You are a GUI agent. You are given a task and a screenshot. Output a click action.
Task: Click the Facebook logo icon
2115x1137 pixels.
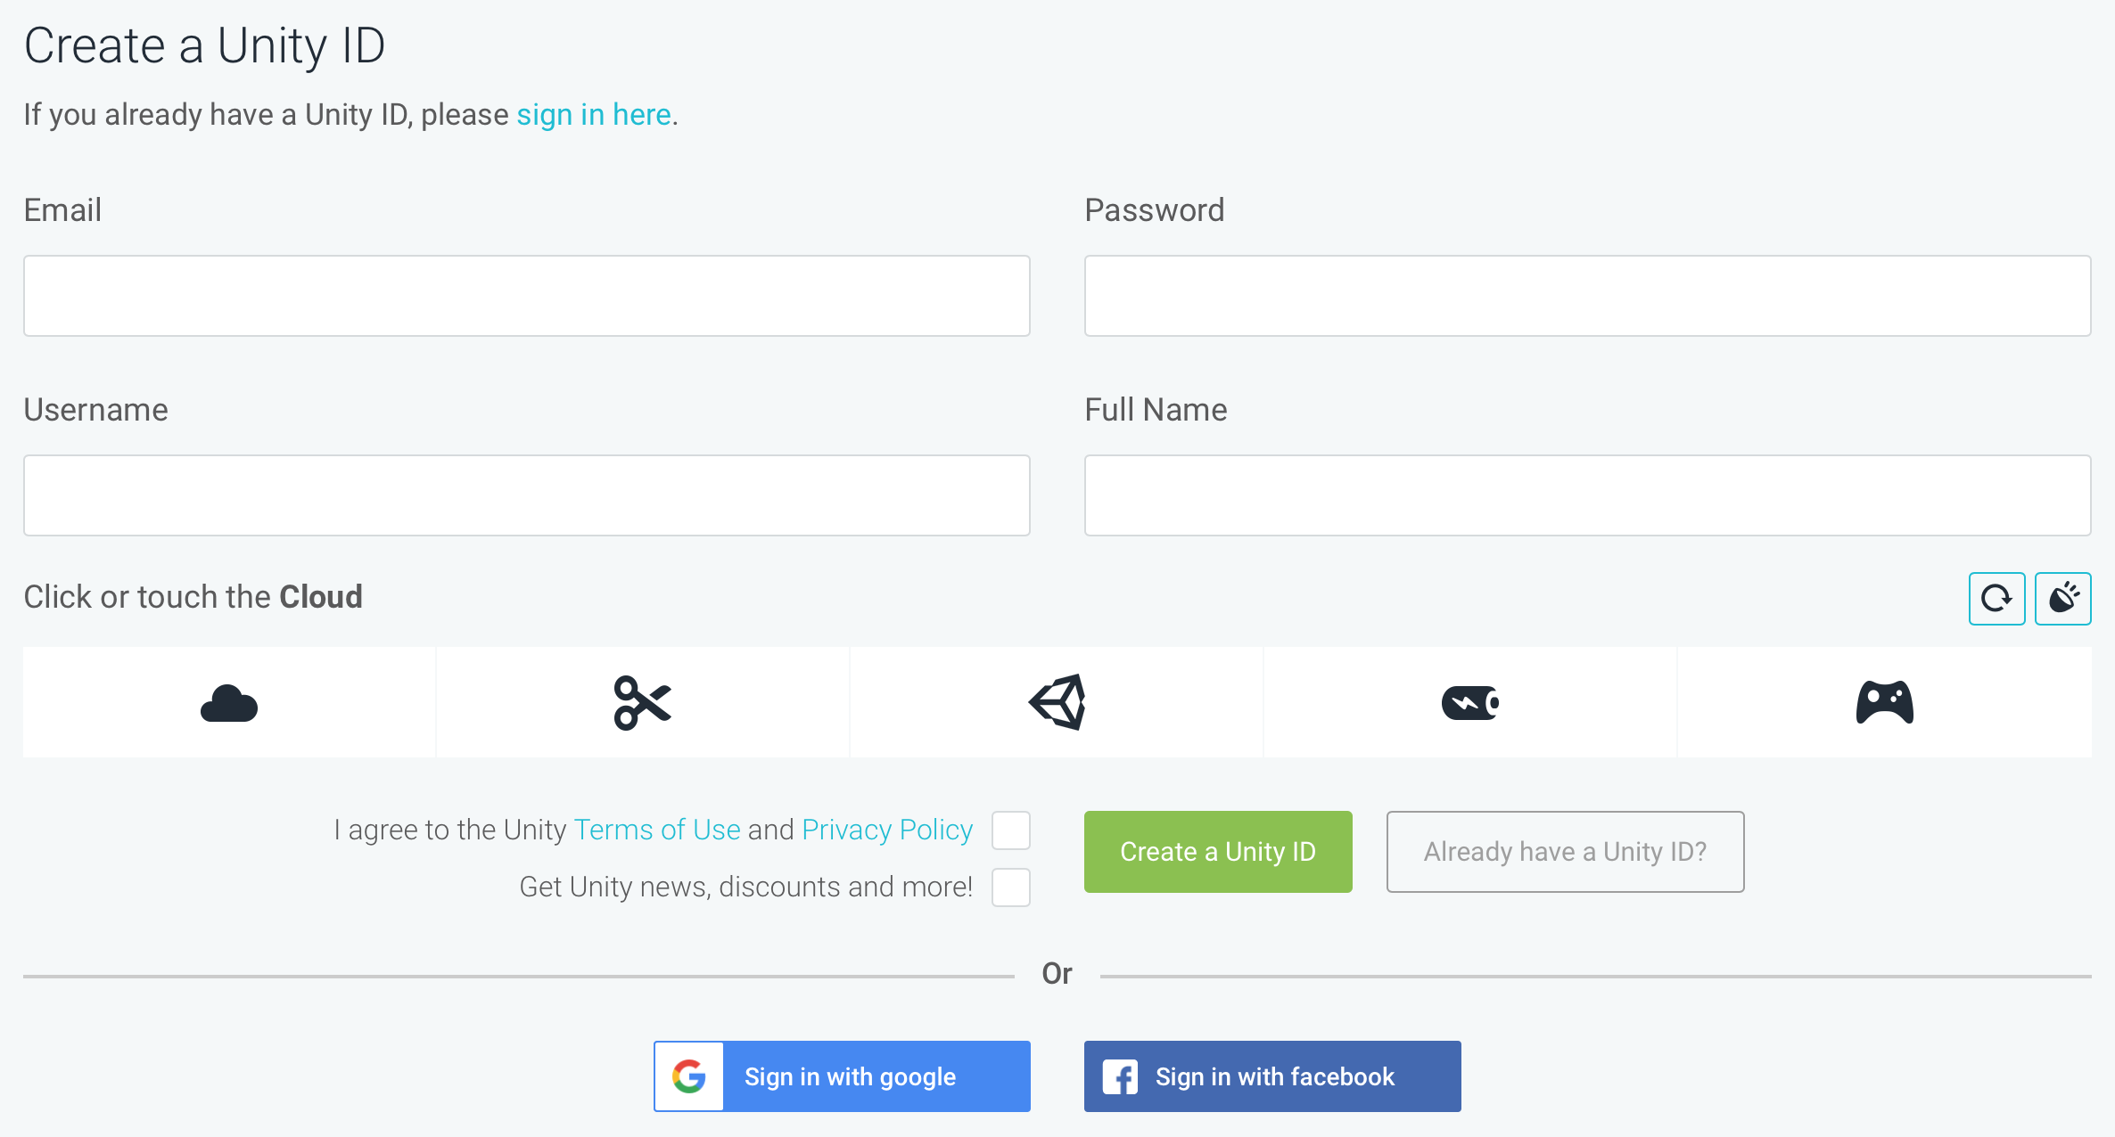[x=1120, y=1076]
